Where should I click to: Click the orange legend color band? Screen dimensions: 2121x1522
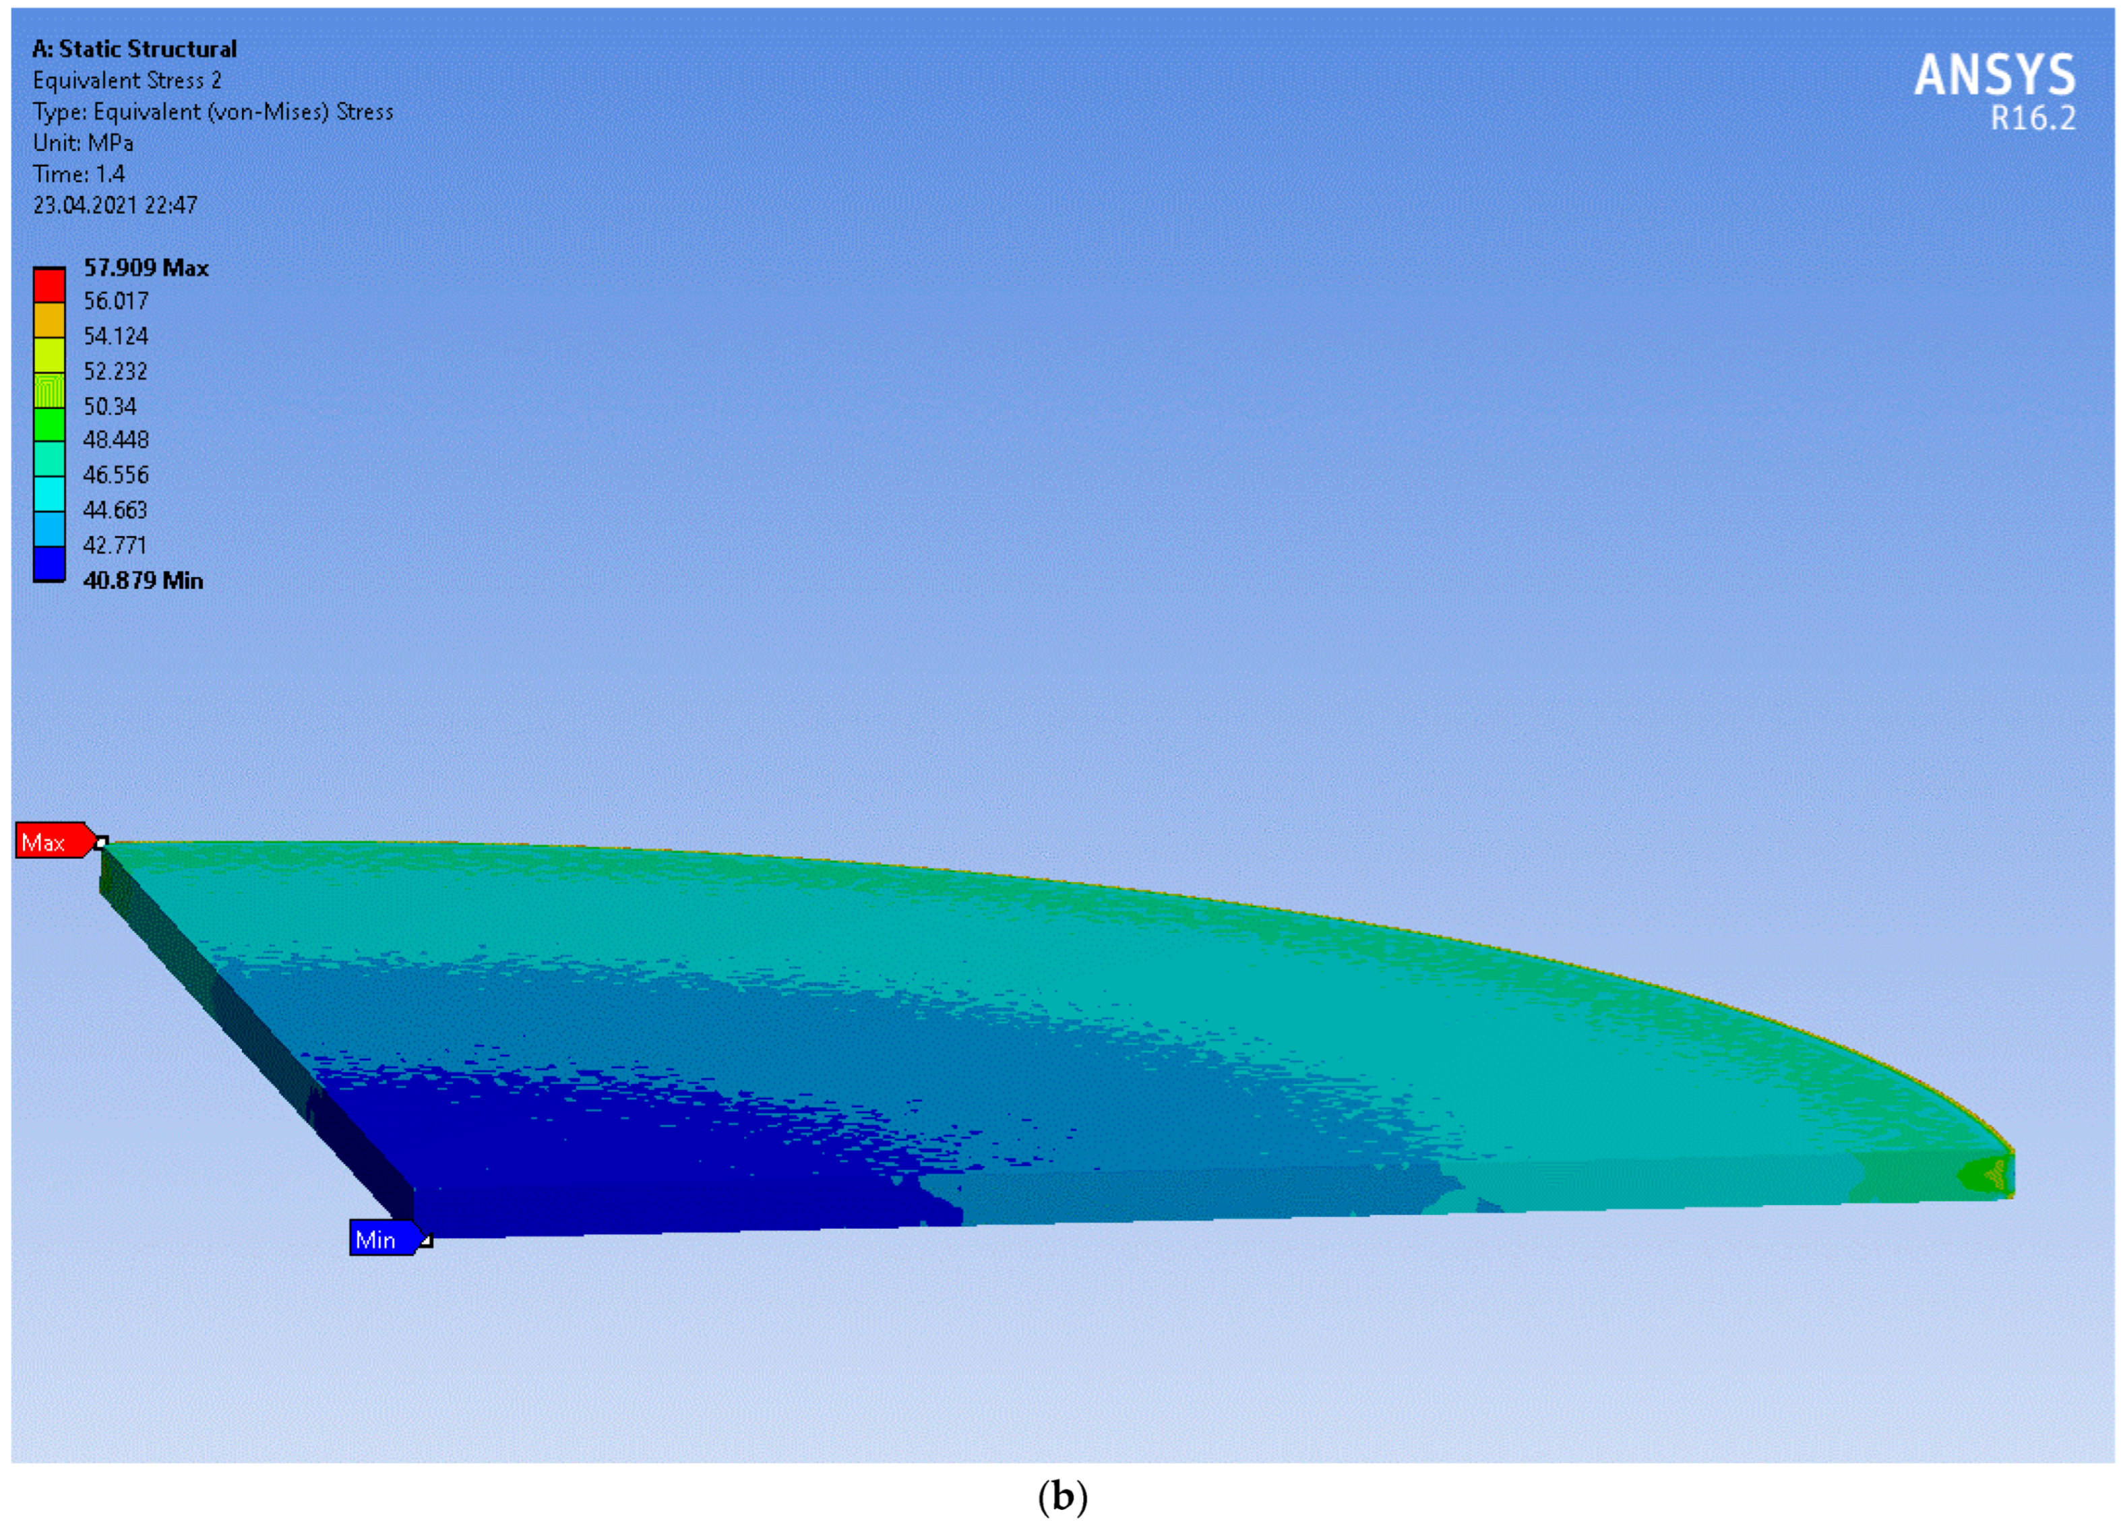[50, 320]
